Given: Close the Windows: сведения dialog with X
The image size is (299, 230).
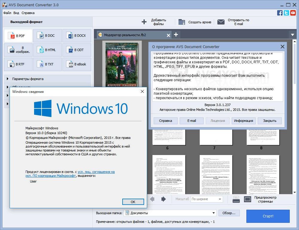Looking at the screenshot, I should click(x=142, y=91).
